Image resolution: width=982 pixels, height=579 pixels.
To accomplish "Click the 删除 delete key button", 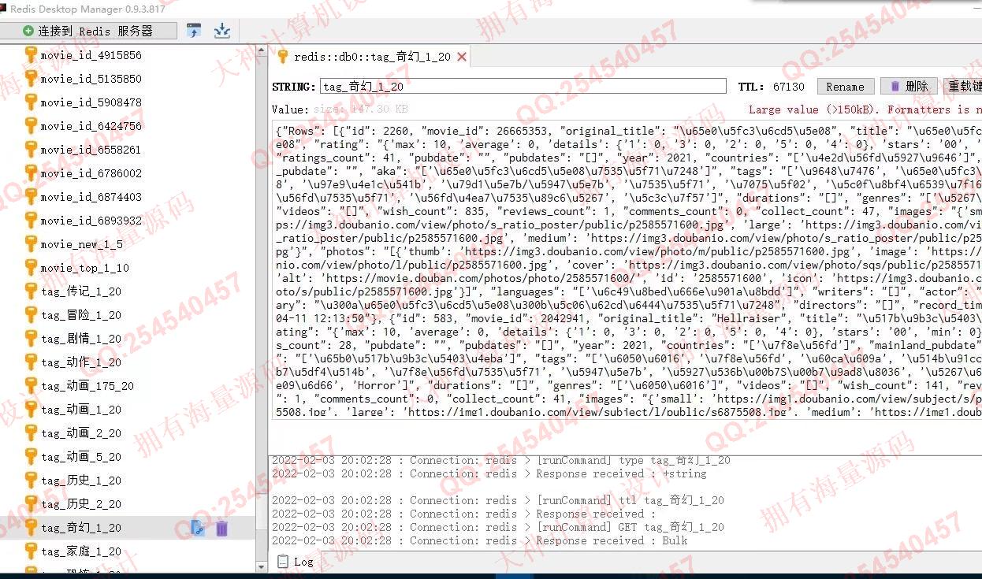I will (909, 87).
